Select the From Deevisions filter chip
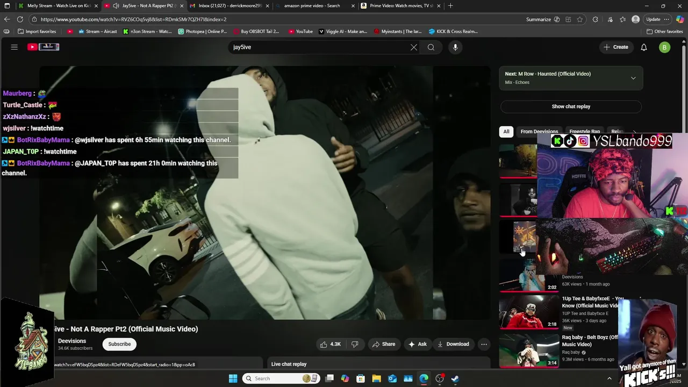The height and width of the screenshot is (387, 688). [x=539, y=132]
